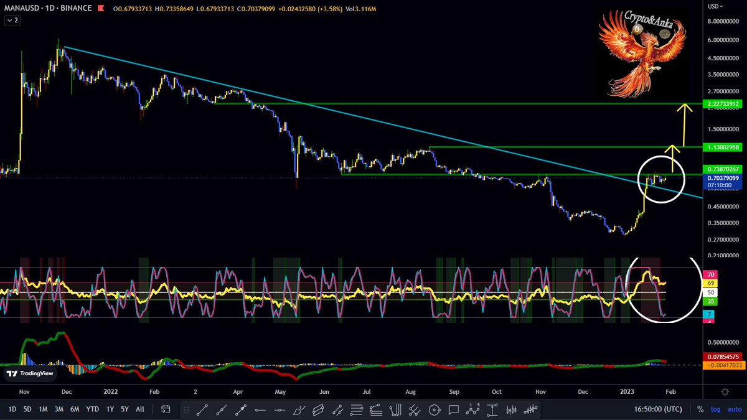Viewport: 747px width, 420px height.
Task: Select the Ray drawing tool
Action: coord(221,410)
